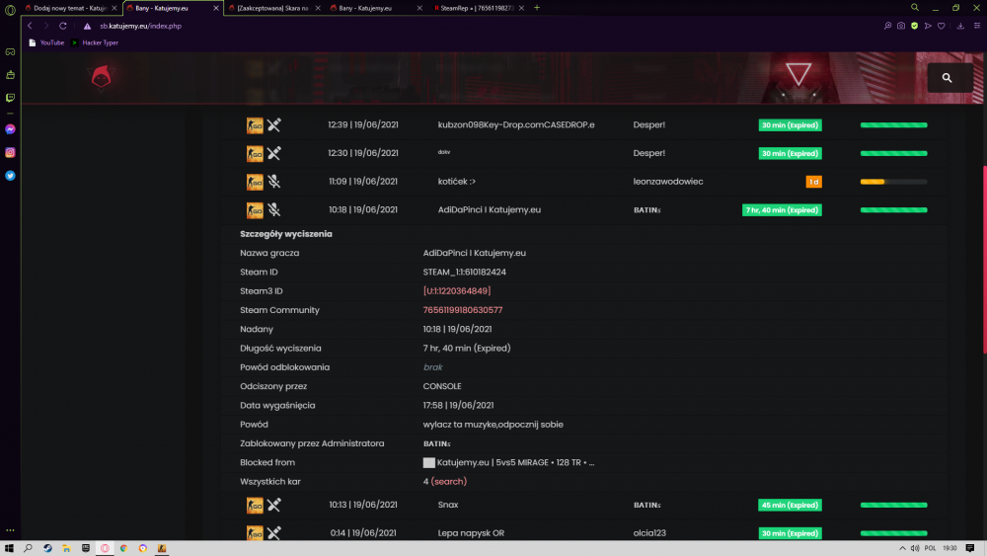Open File Explorer from the taskbar
The image size is (987, 556).
[x=66, y=548]
